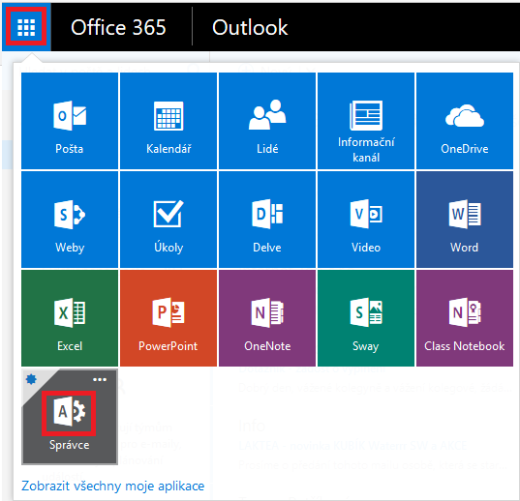Viewport: 520px width, 501px height.
Task: Click Zobrazit všechny moje aplikace link
Action: pos(112,486)
